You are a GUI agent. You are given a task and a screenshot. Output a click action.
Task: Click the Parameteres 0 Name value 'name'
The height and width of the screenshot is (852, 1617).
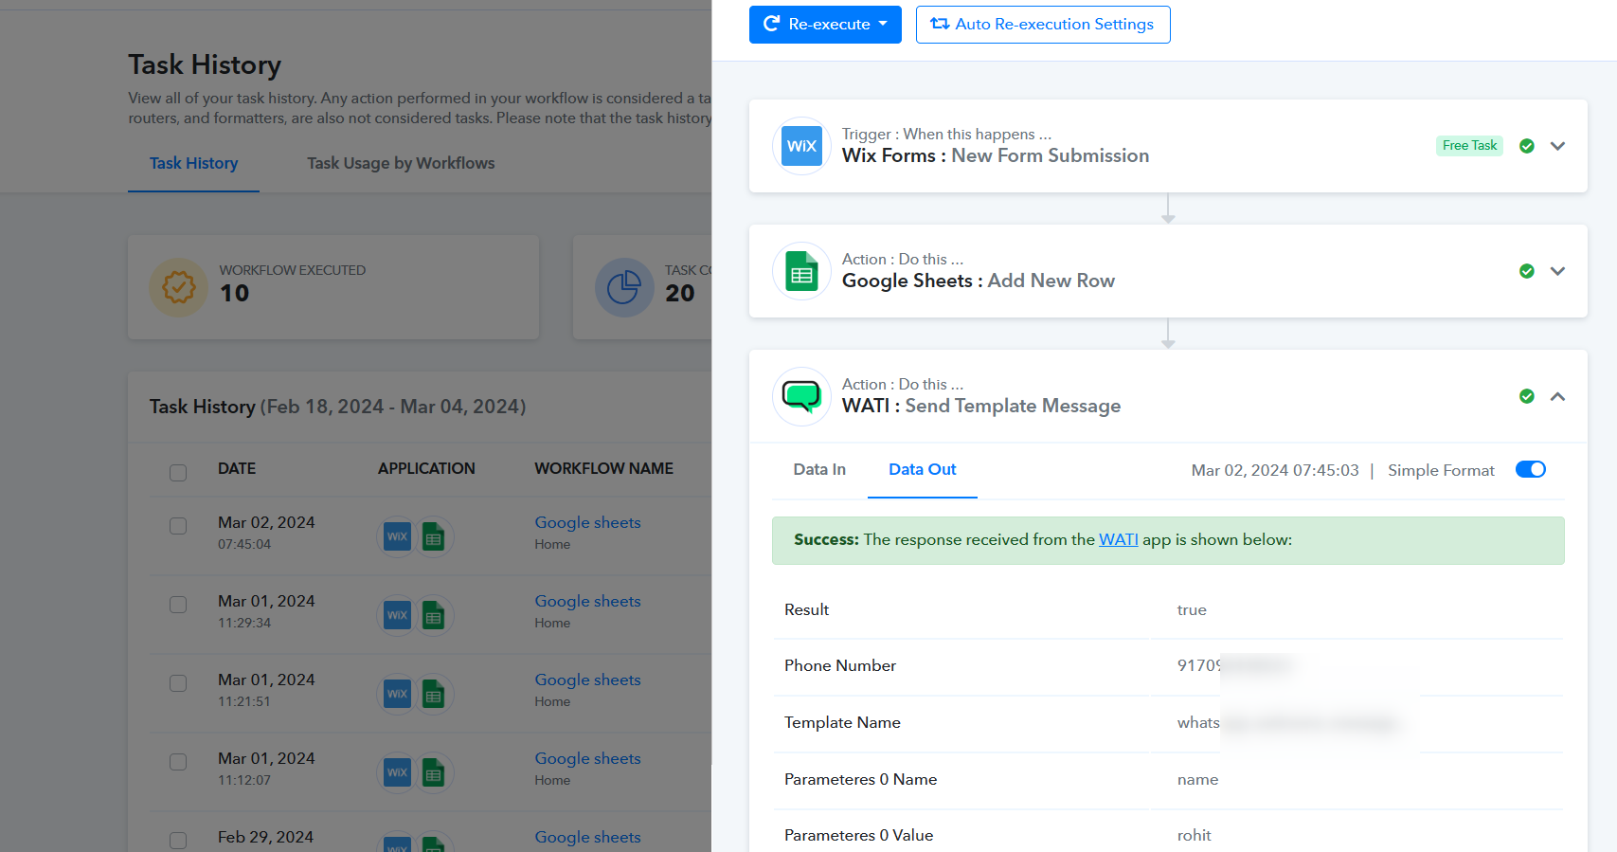tap(1197, 779)
